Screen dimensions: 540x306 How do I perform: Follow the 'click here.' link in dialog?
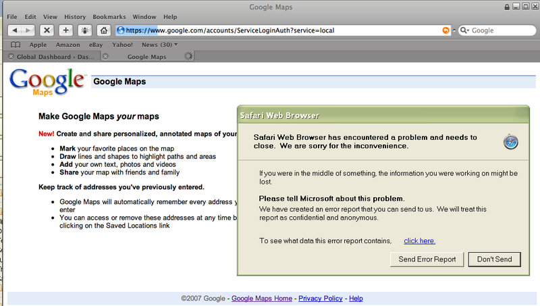(x=419, y=241)
